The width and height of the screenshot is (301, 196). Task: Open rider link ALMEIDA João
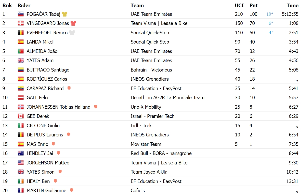tap(42, 51)
